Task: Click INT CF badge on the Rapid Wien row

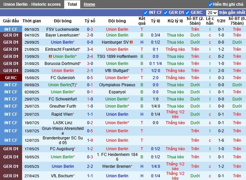Action: (11, 114)
